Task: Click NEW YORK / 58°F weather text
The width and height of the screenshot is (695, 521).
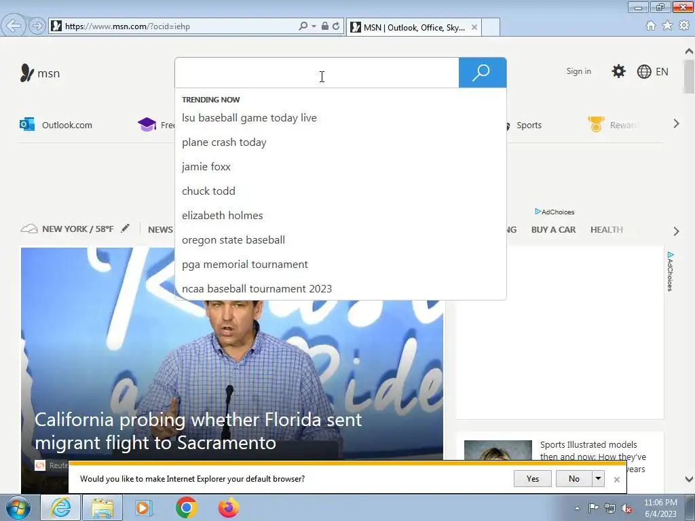Action: (78, 229)
